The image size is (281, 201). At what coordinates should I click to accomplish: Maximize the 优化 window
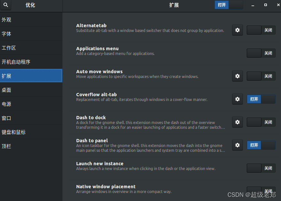point(266,5)
